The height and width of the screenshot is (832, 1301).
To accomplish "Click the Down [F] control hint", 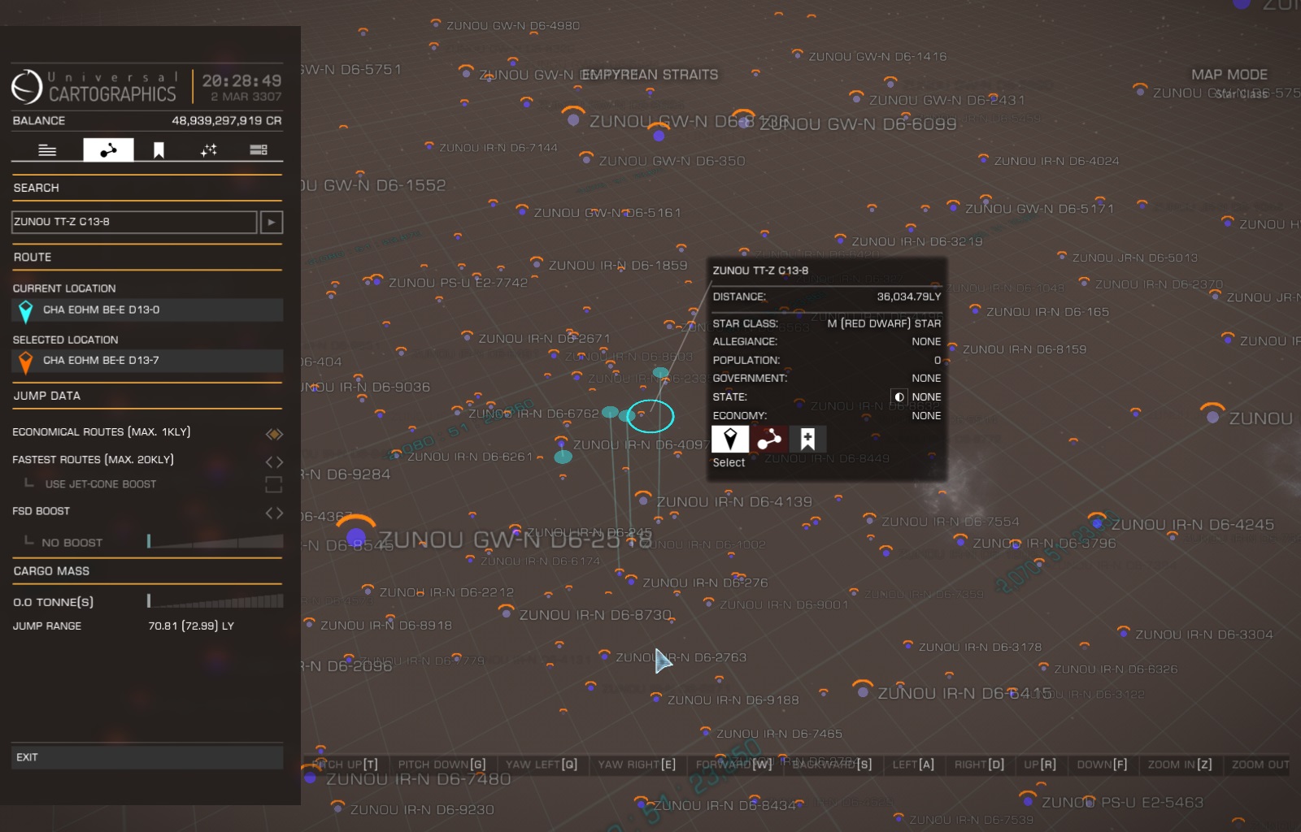I will tap(1102, 765).
